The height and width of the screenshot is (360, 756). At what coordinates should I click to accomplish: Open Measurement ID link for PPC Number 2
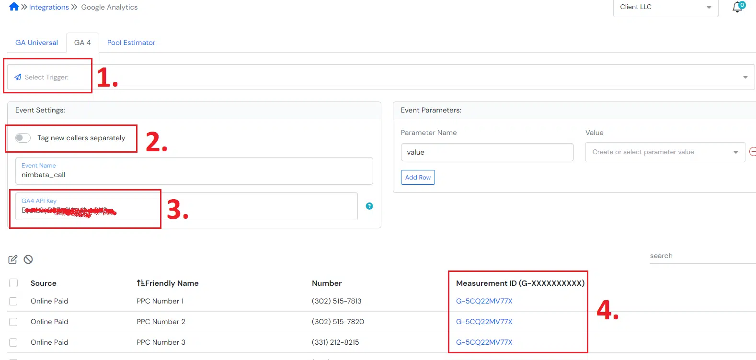(484, 322)
